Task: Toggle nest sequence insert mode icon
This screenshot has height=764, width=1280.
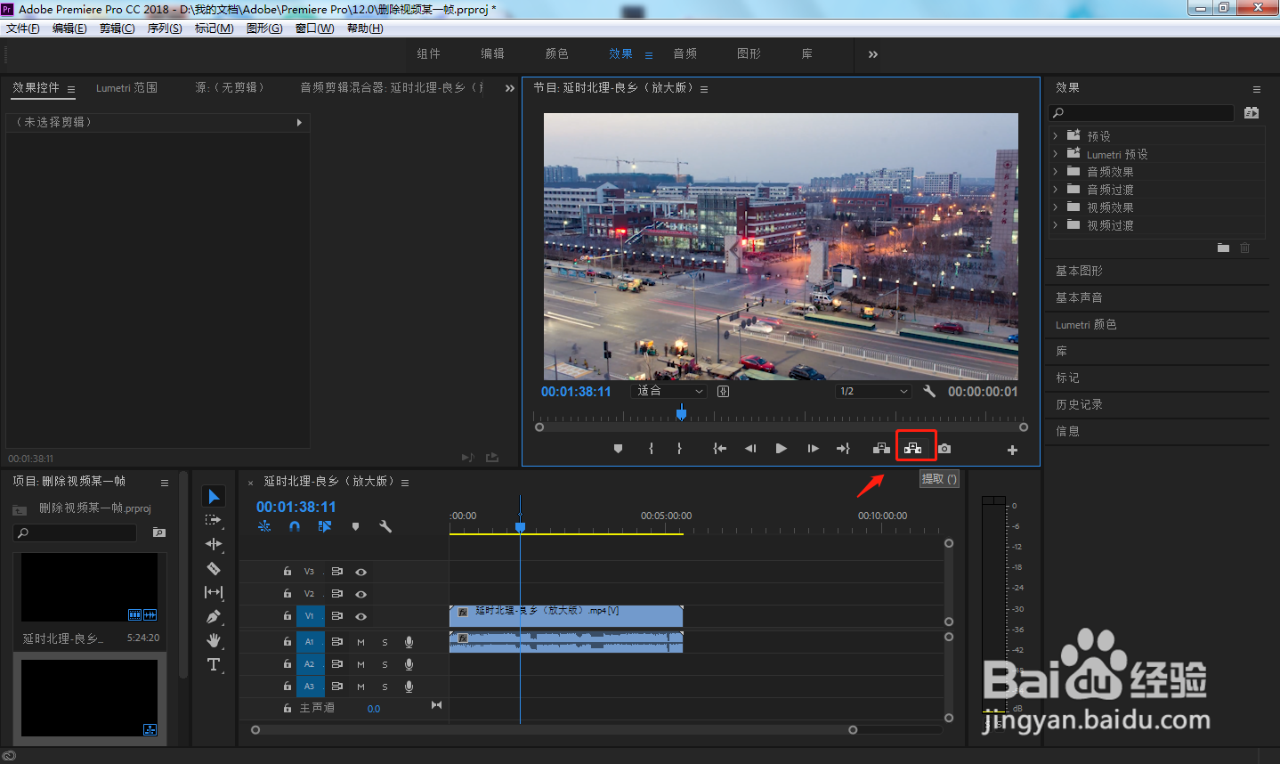Action: click(264, 526)
